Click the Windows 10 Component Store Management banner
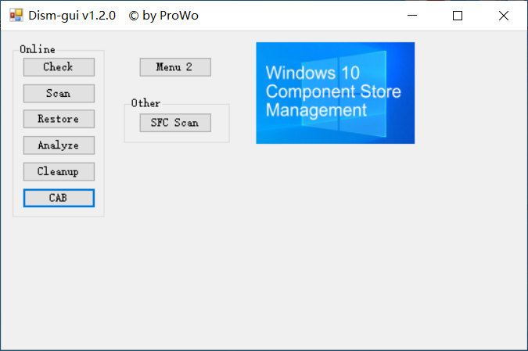 (x=336, y=93)
